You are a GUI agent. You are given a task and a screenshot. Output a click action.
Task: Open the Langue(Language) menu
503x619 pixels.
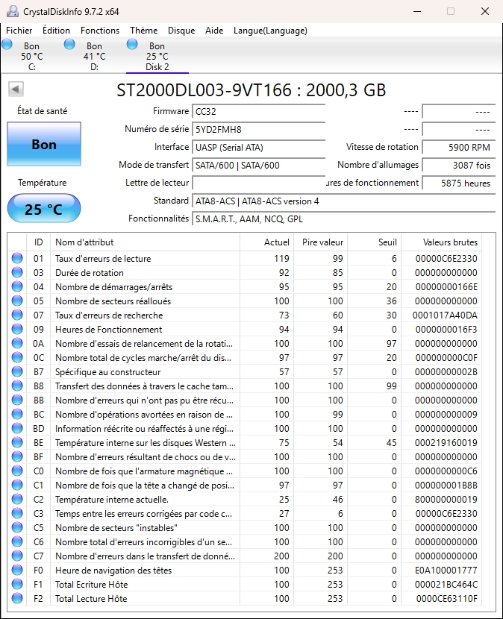point(270,31)
